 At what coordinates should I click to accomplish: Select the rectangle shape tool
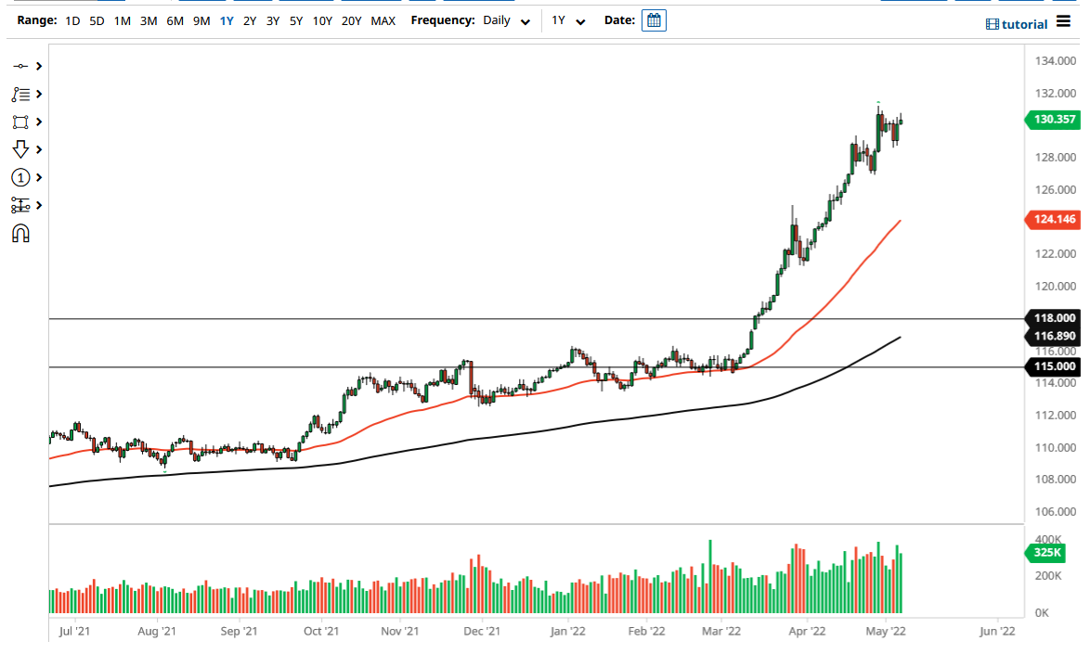point(22,122)
